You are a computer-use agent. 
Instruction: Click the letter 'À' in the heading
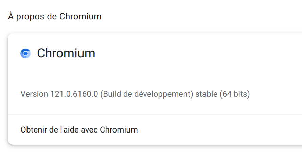coord(11,16)
